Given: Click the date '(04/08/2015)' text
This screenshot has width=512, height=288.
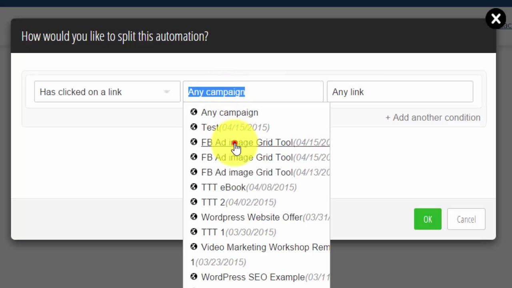Looking at the screenshot, I should point(271,187).
